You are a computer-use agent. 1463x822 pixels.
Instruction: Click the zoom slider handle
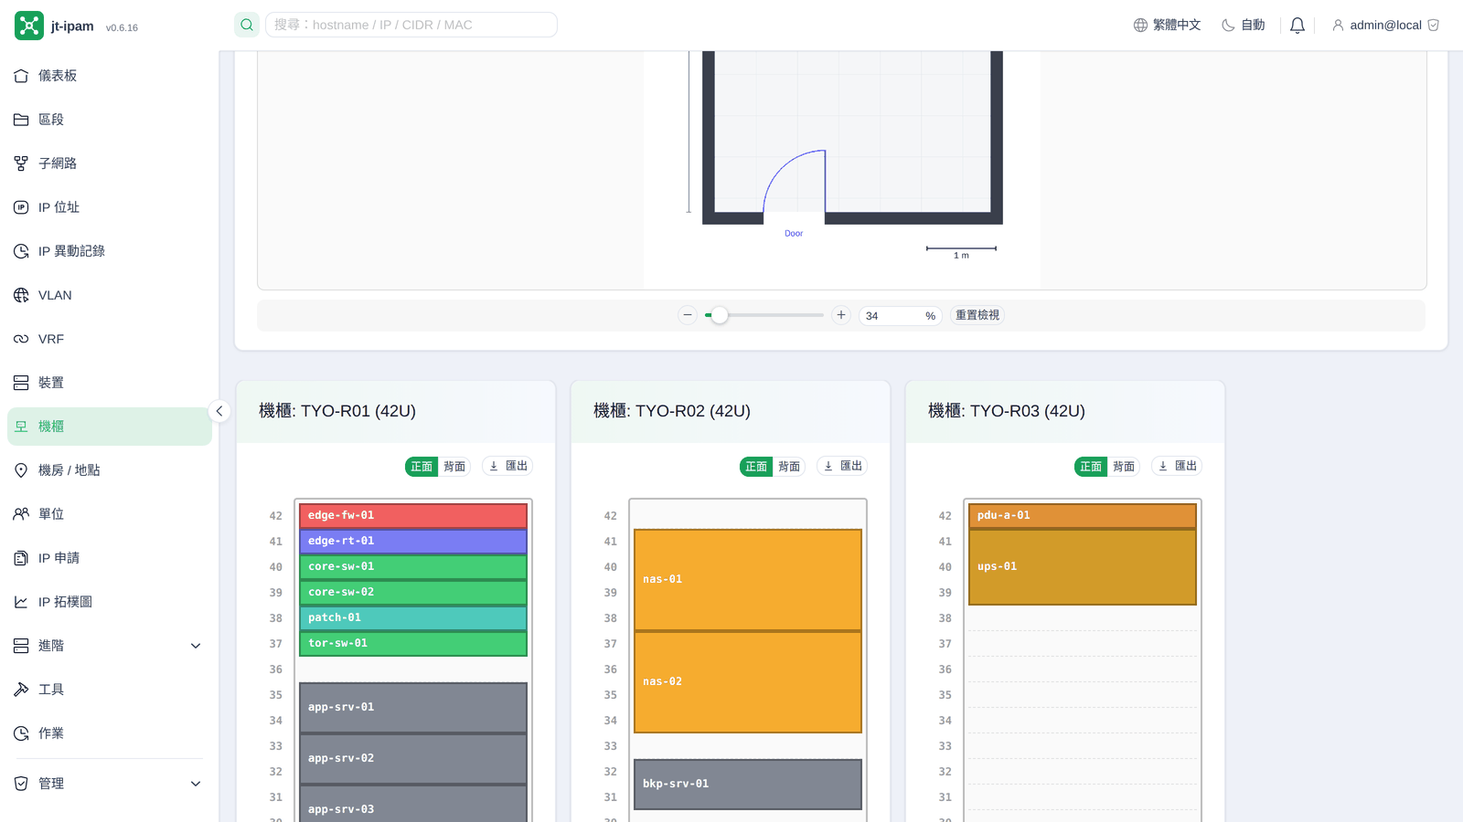coord(720,315)
